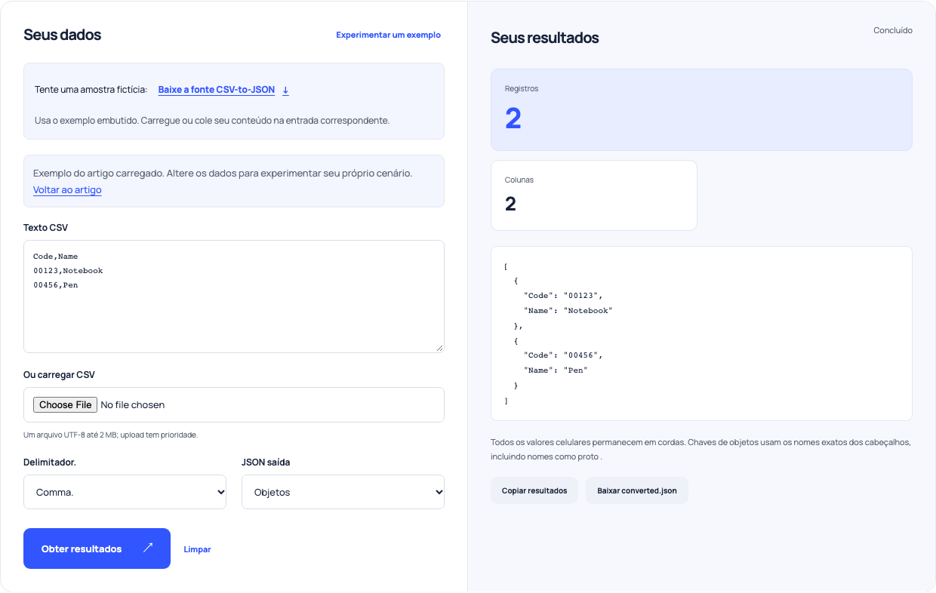
Task: Click the 'Exemplo do artigo carregado' notice text
Action: click(223, 174)
